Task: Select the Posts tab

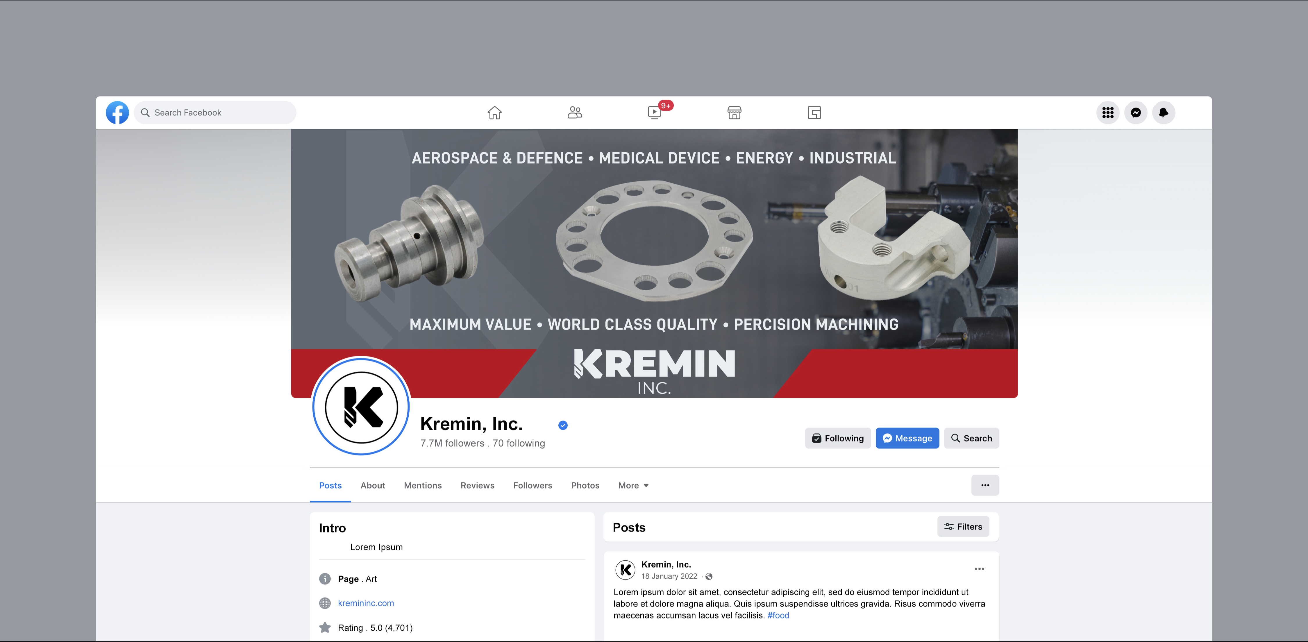Action: coord(330,486)
